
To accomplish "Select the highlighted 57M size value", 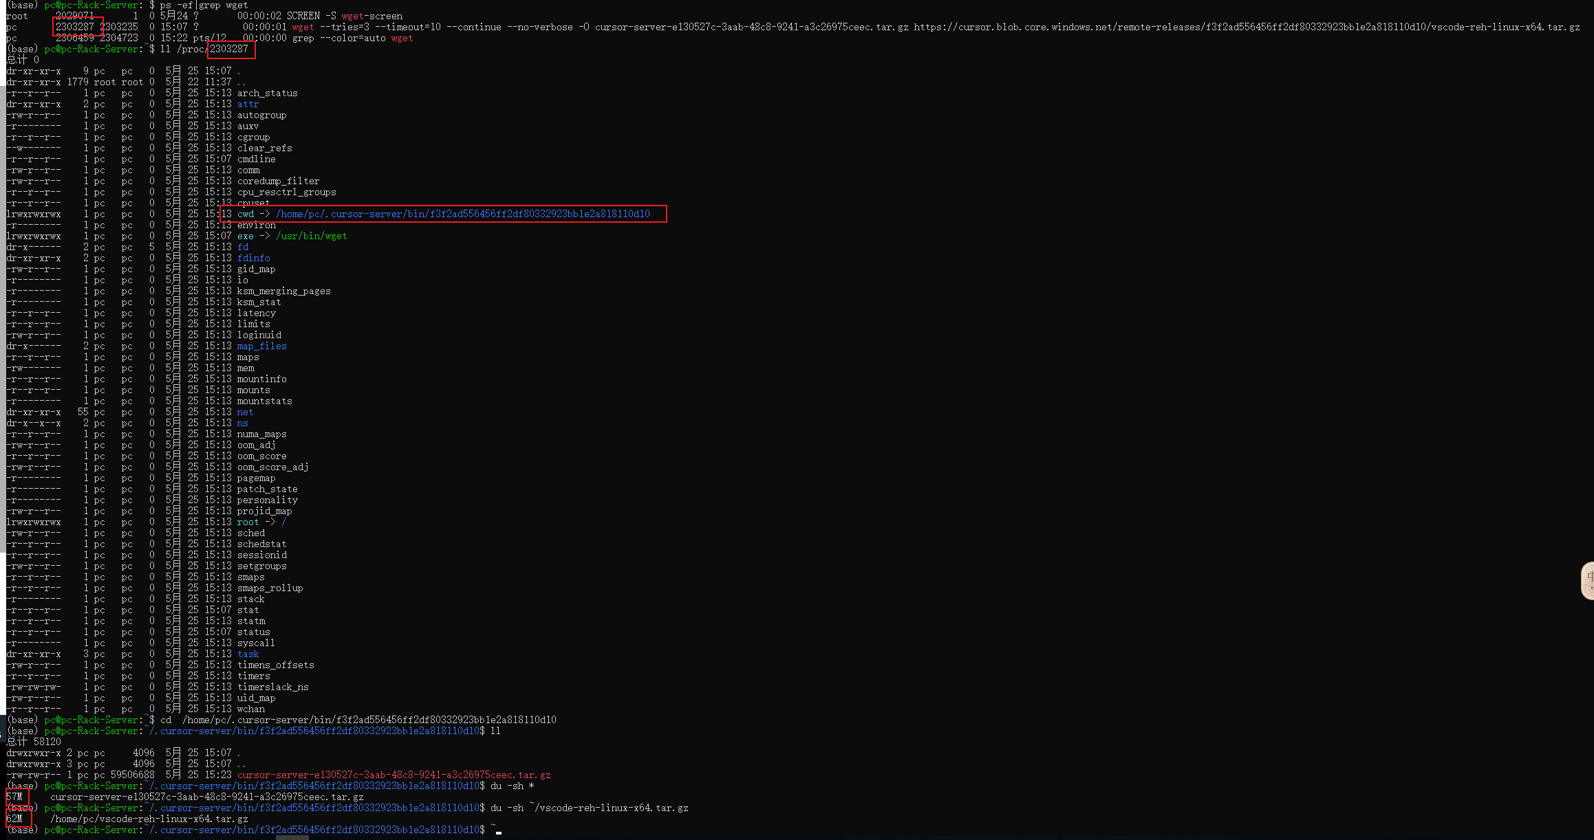I will (14, 796).
